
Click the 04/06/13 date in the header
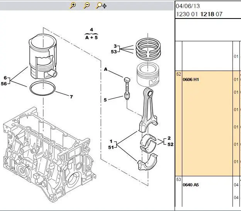(188, 6)
